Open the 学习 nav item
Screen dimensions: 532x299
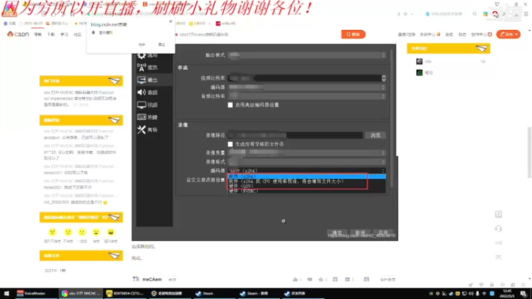[x=64, y=35]
